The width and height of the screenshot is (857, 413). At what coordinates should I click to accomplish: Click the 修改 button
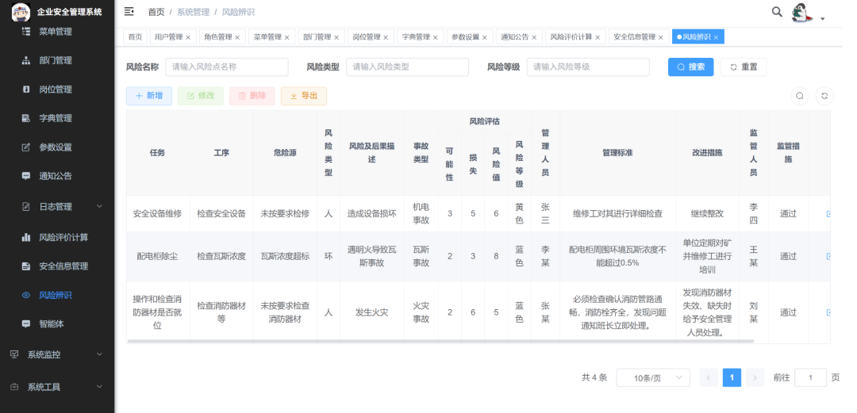[201, 96]
